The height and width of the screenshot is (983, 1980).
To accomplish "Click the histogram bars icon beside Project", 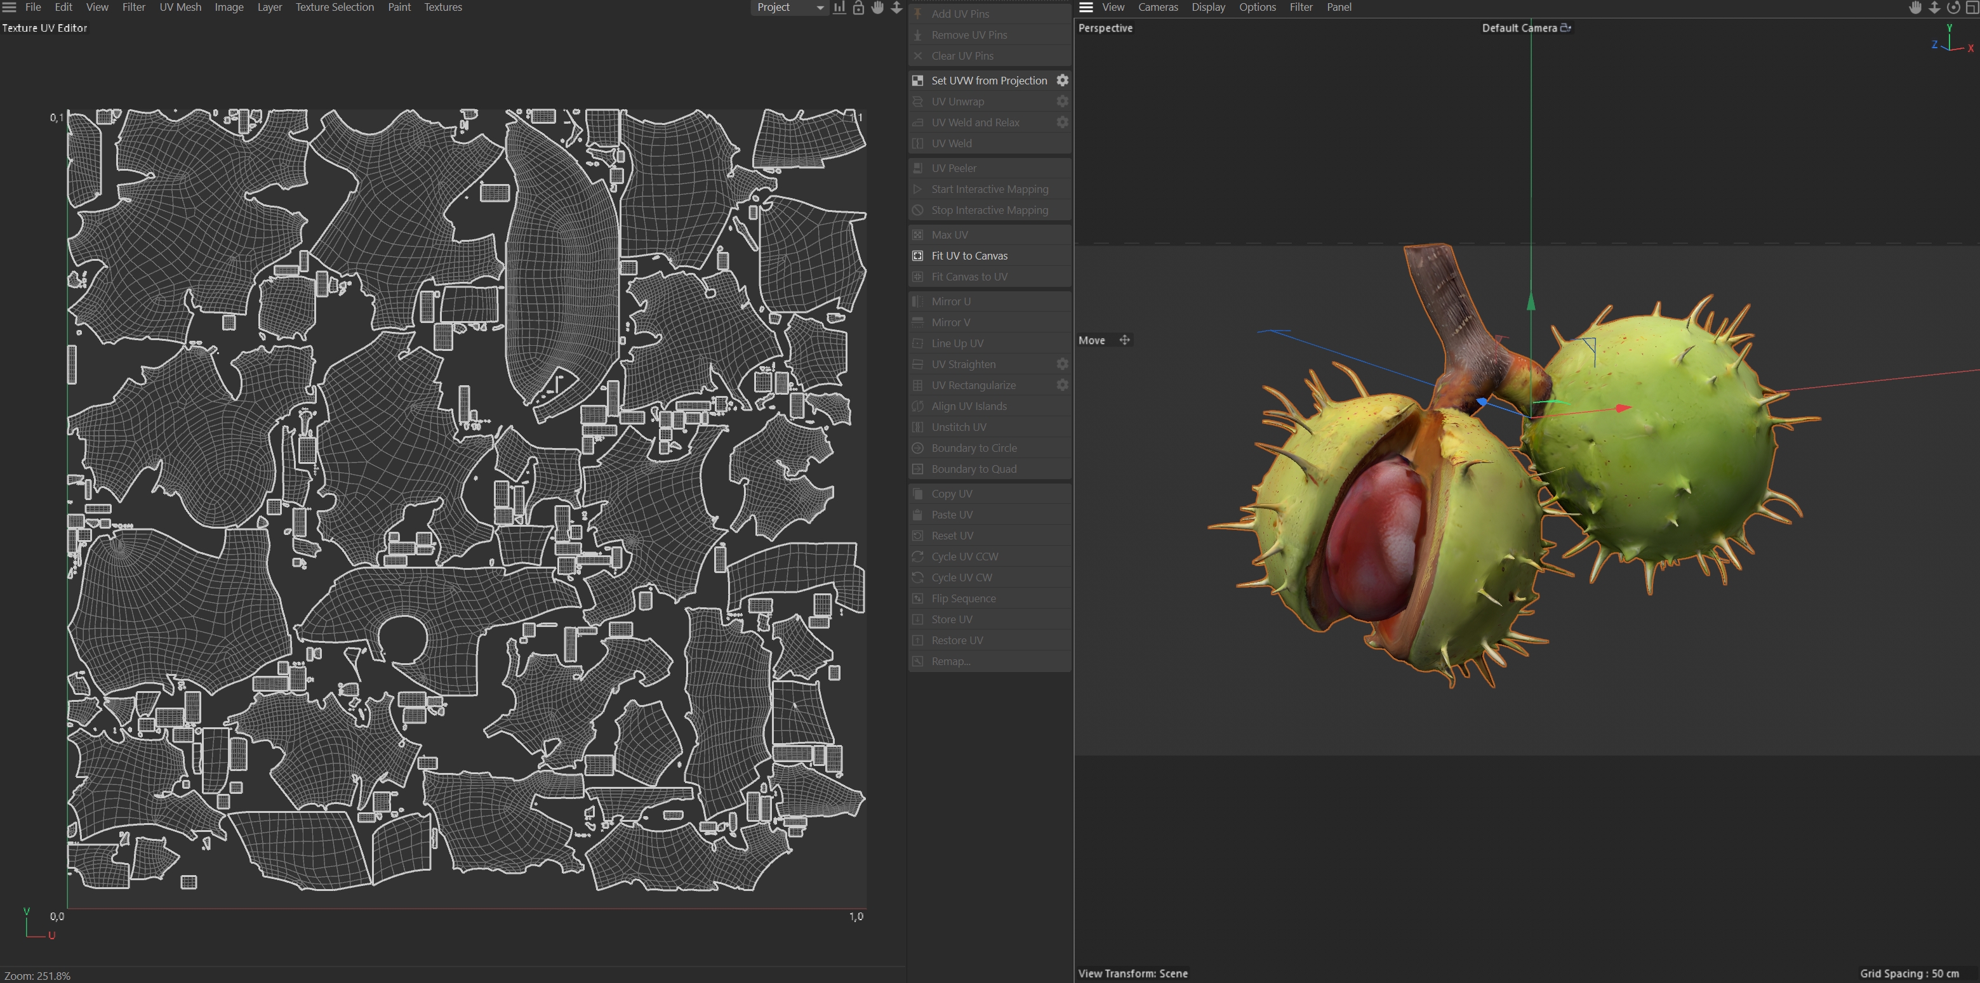I will point(839,8).
